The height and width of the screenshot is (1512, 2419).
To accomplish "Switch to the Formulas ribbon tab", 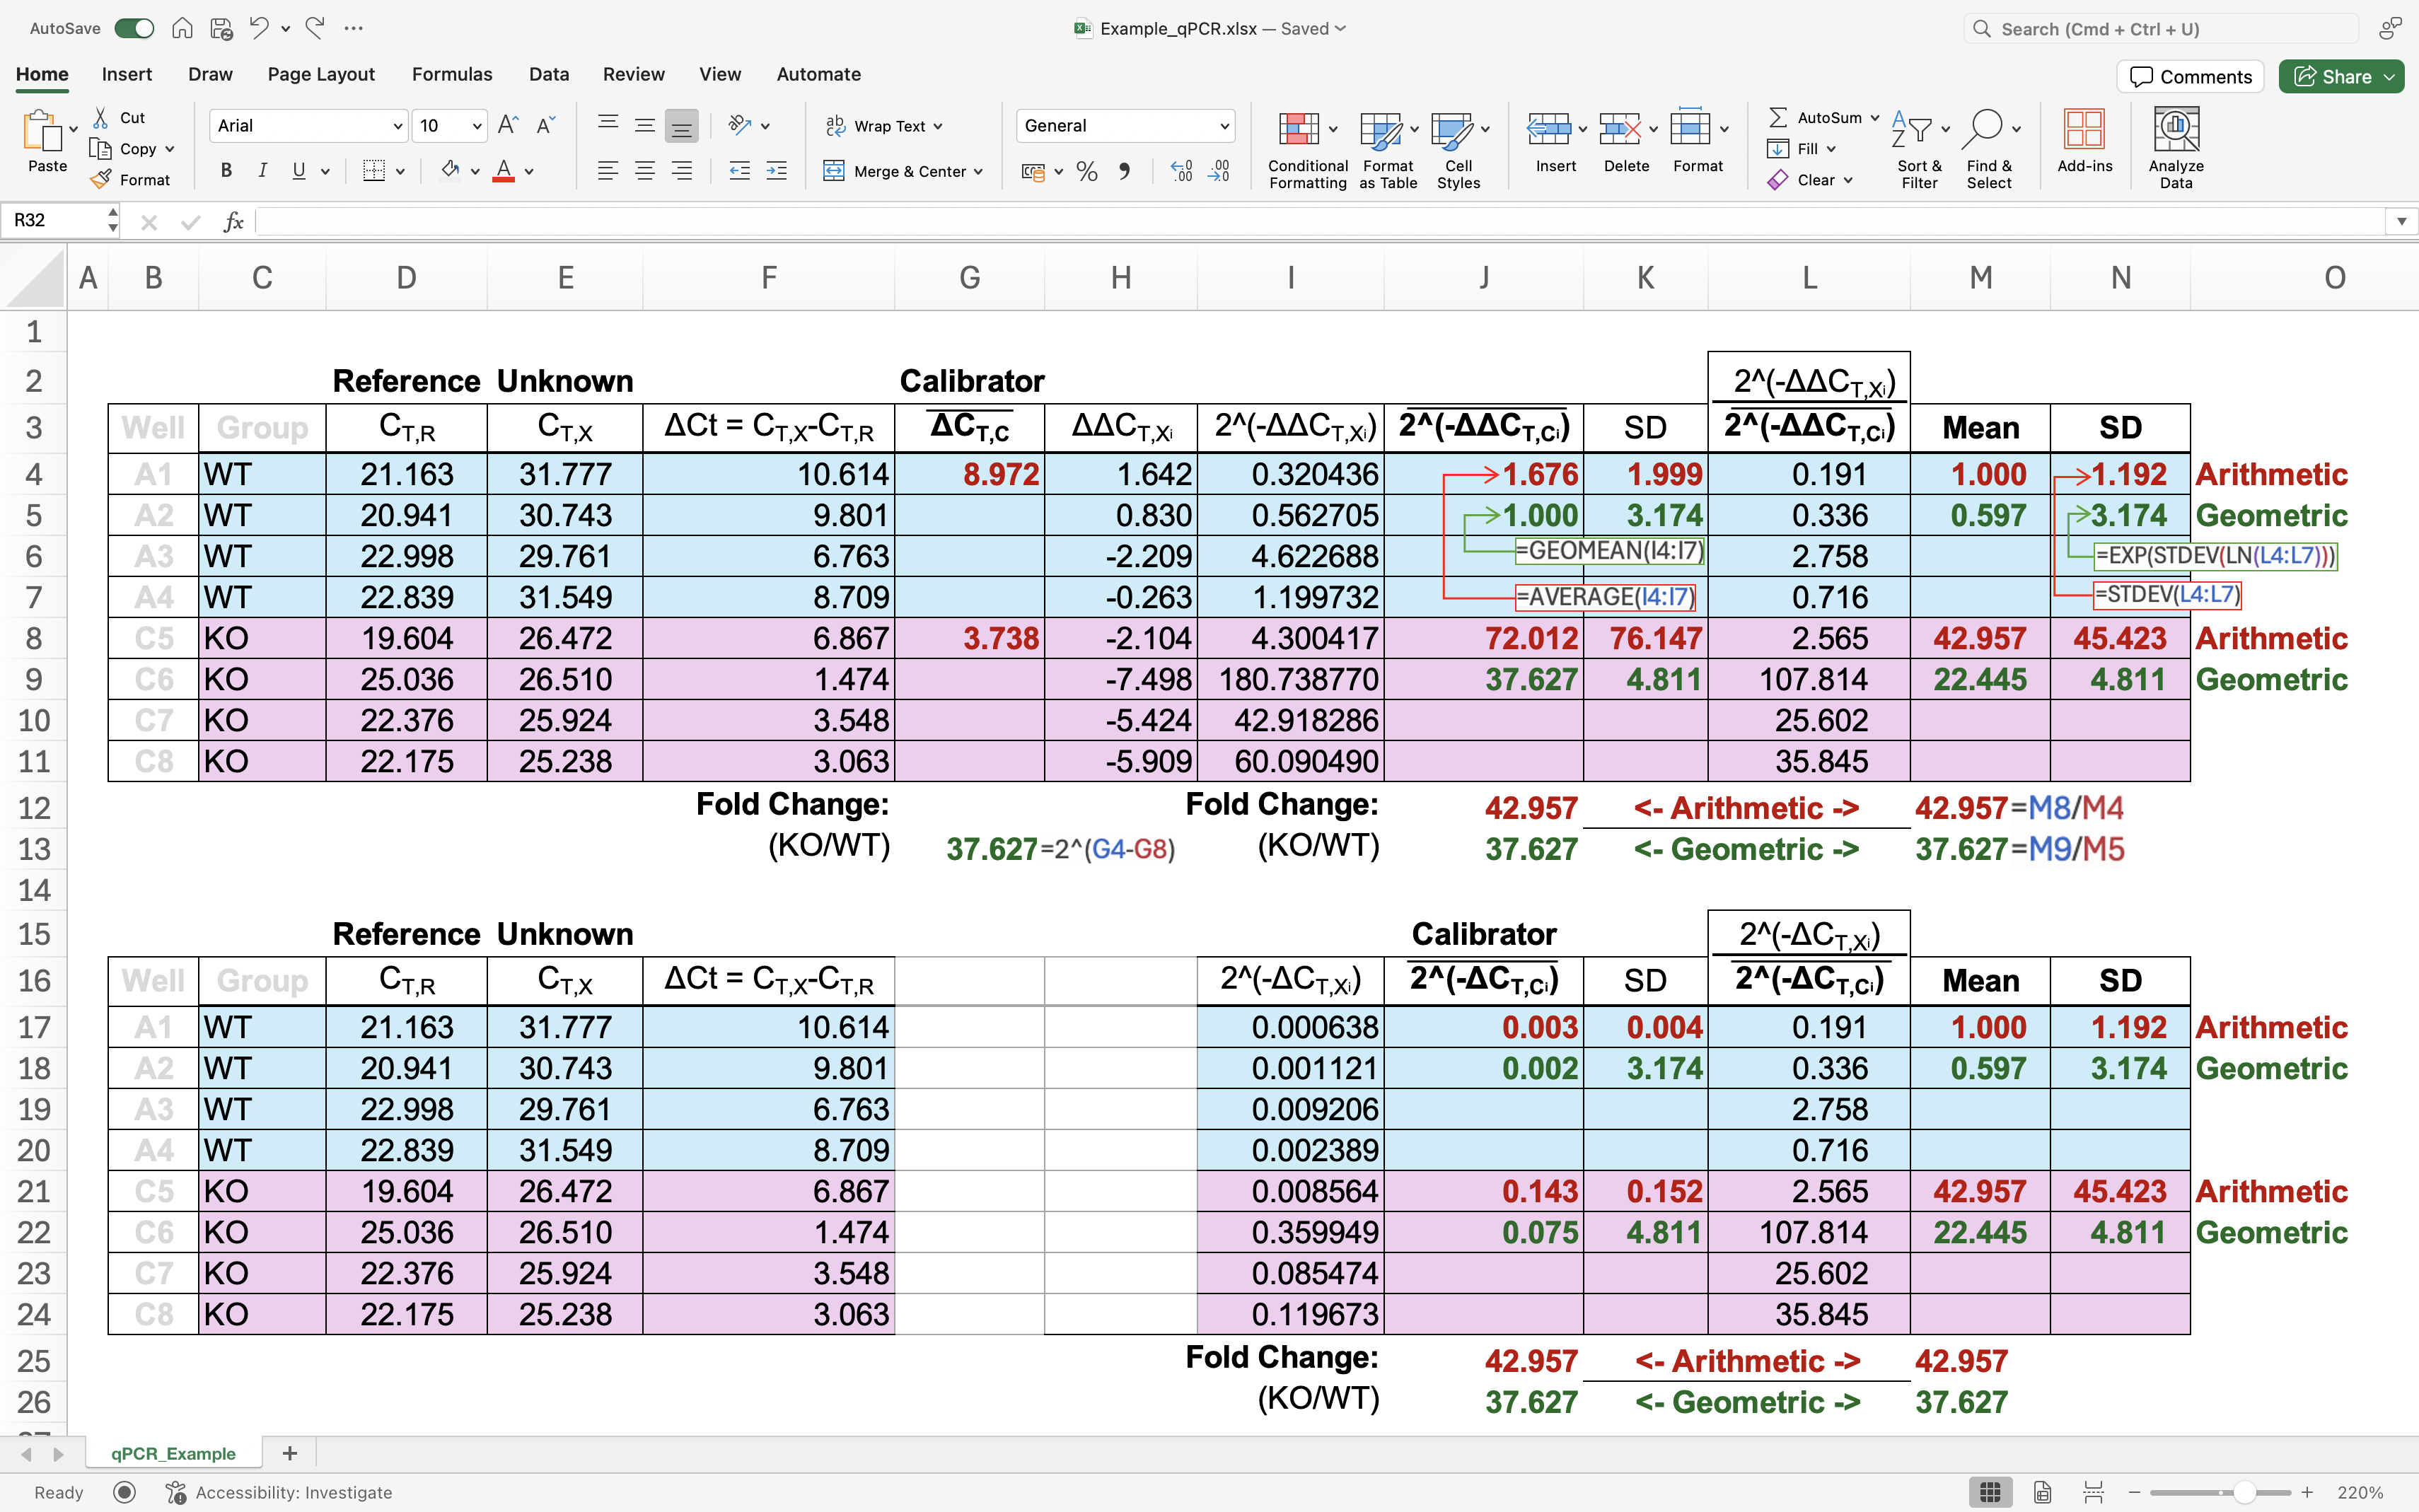I will 452,74.
